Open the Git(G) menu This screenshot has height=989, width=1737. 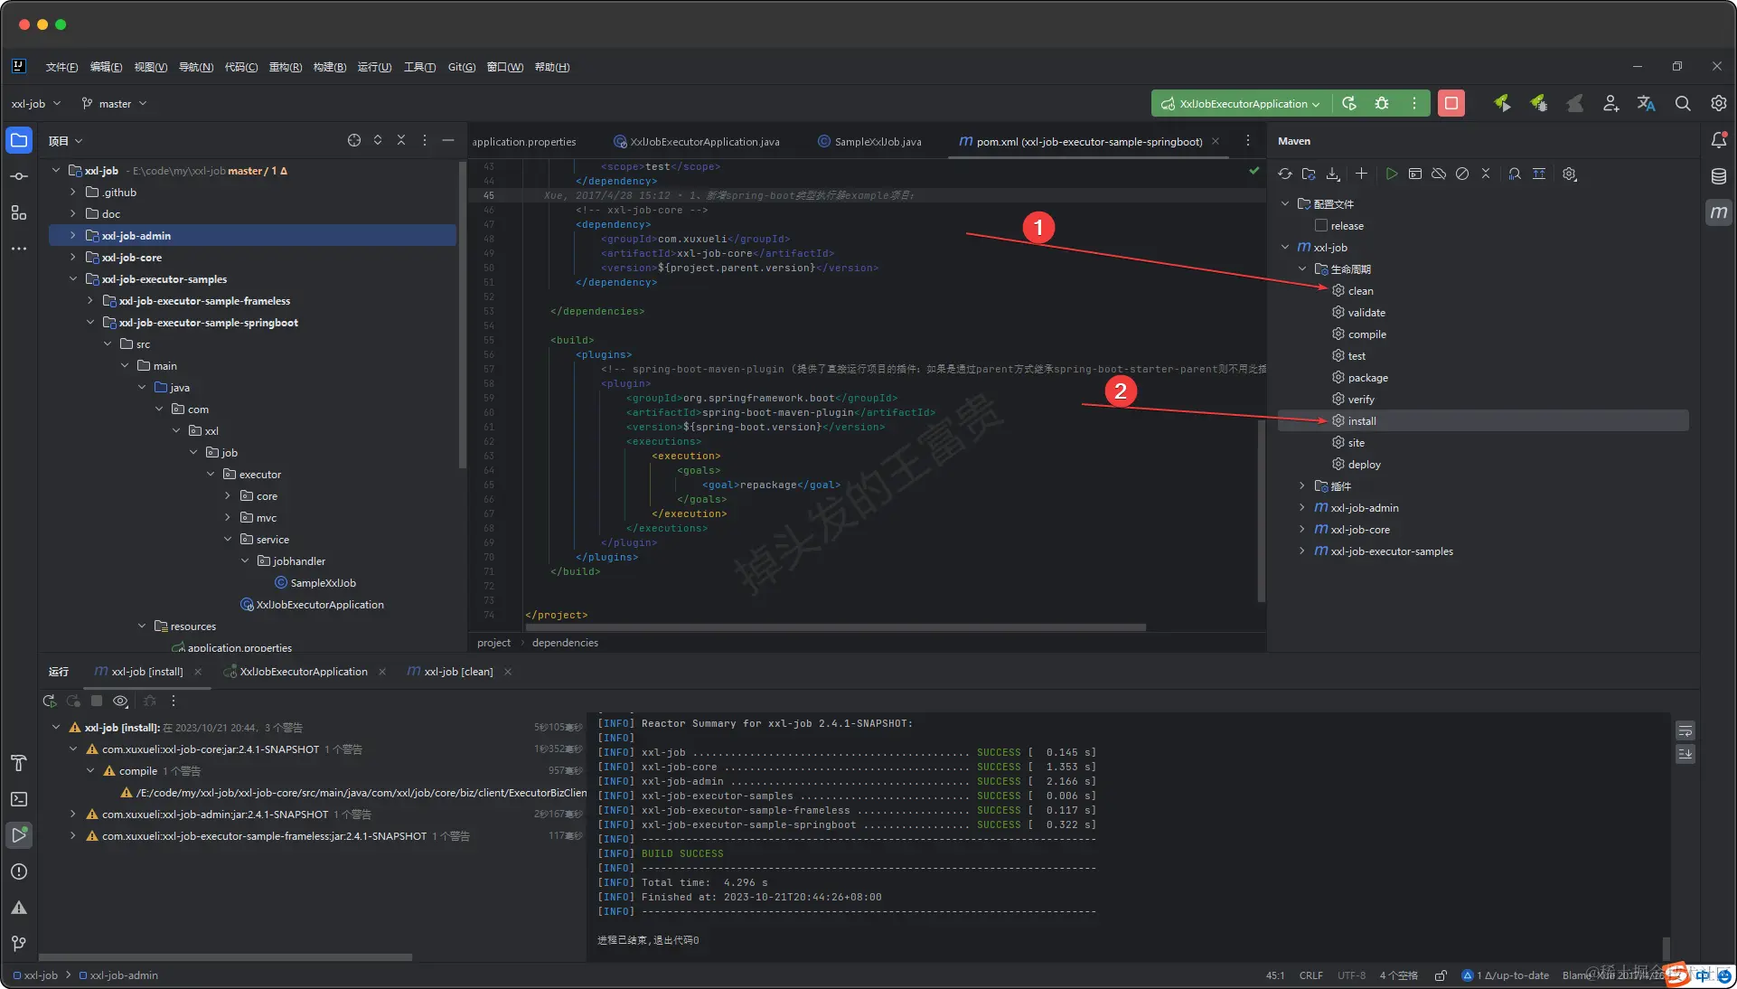(x=461, y=67)
